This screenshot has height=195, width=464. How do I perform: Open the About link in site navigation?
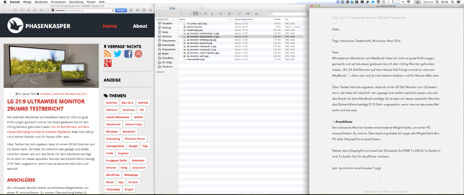point(140,26)
